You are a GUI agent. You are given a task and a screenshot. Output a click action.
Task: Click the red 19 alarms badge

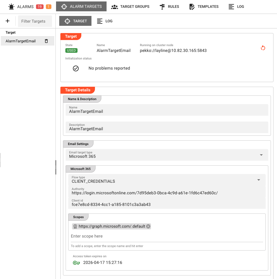[x=40, y=7]
